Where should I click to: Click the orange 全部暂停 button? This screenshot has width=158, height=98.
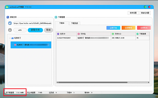(x=129, y=28)
